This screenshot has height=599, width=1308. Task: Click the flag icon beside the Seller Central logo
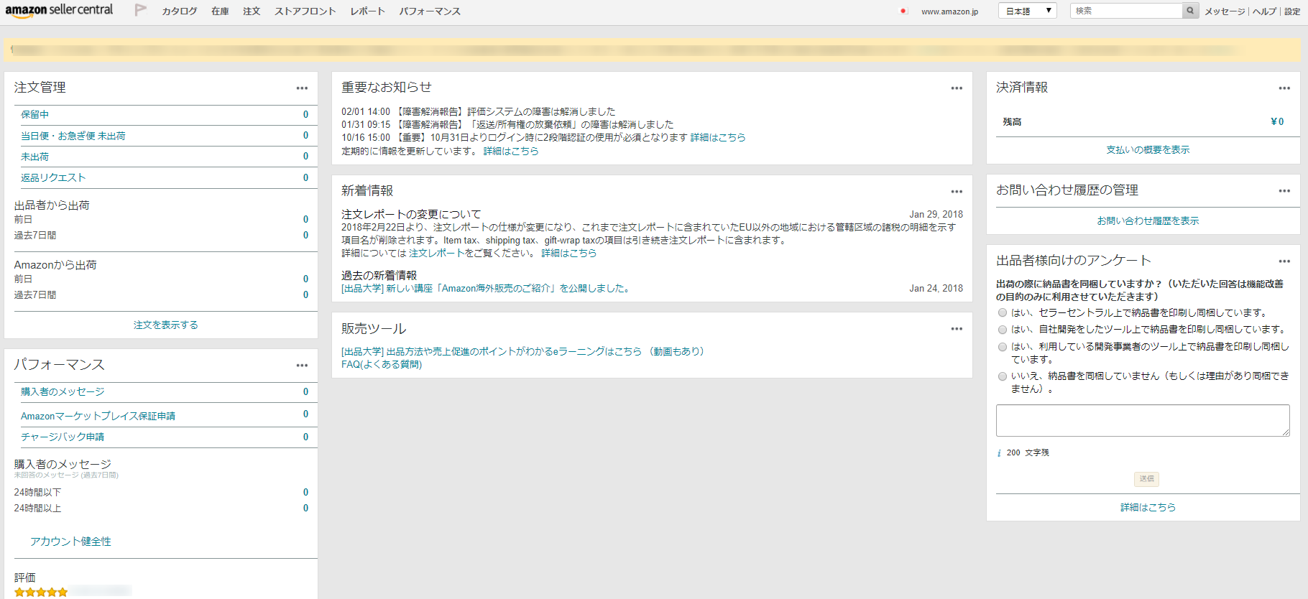click(141, 10)
